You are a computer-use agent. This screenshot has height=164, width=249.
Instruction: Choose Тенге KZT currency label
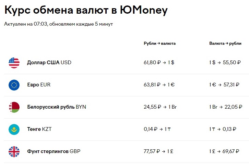tap(39, 129)
